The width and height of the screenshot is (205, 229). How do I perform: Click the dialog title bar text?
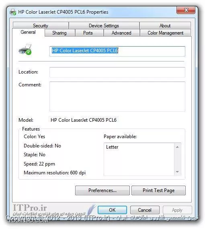(x=63, y=12)
